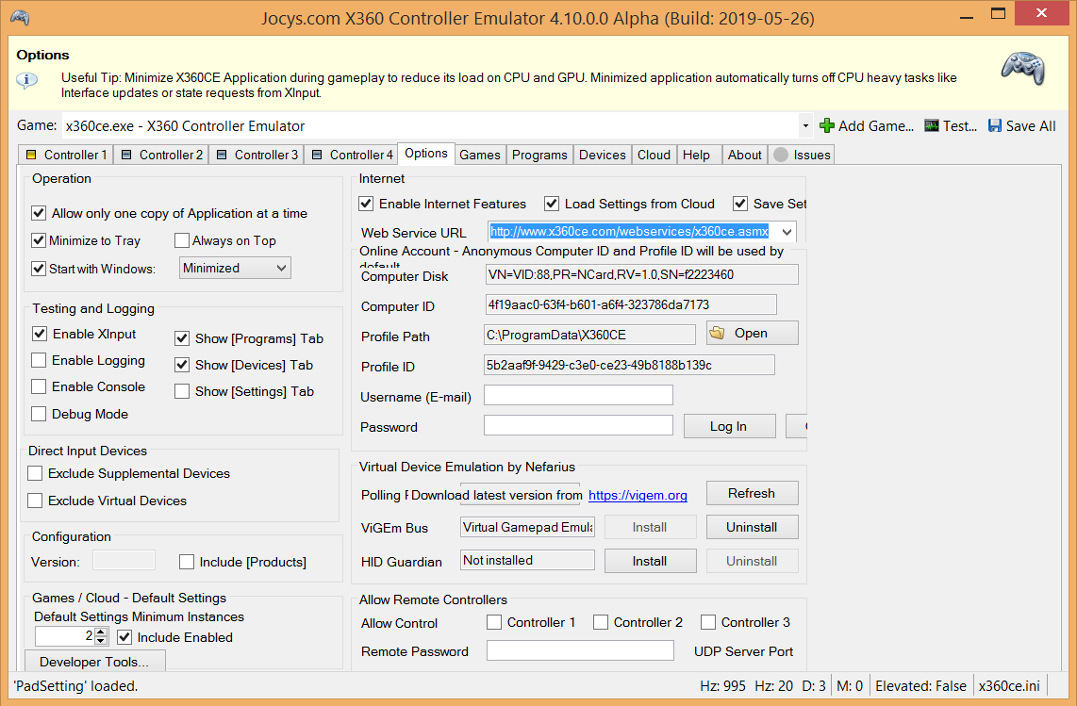Switch to the Devices tab
Viewport: 1077px width, 706px height.
602,154
